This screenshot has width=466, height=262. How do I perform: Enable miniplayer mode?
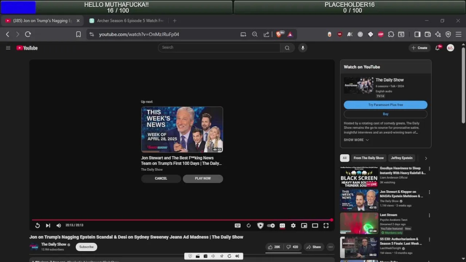coord(304,226)
